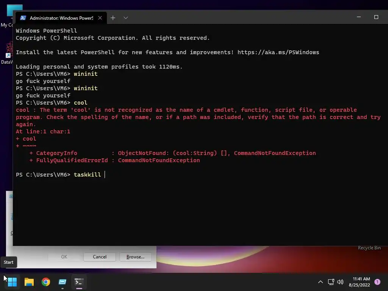388x291 pixels.
Task: Launch Google Chrome from the taskbar
Action: (x=46, y=282)
